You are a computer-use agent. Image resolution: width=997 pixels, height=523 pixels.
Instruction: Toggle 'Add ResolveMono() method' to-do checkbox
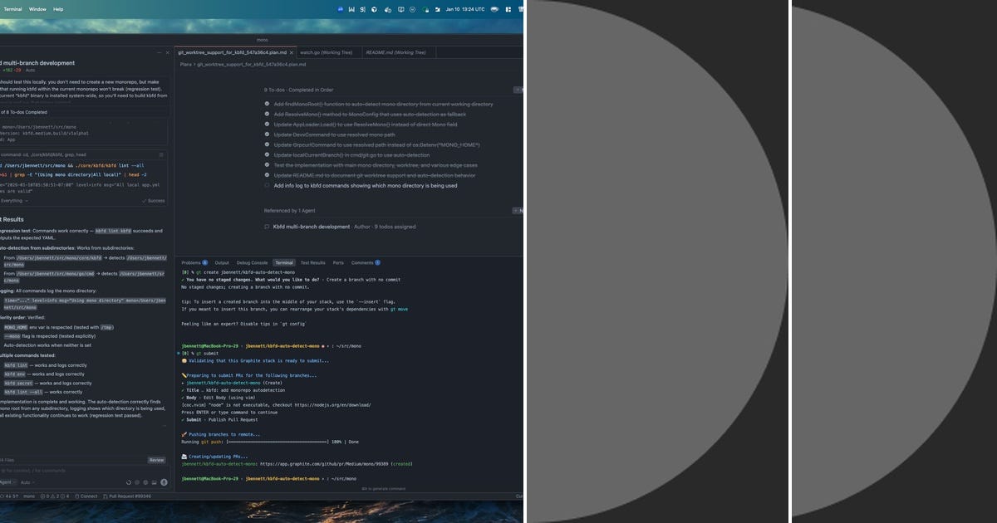267,115
